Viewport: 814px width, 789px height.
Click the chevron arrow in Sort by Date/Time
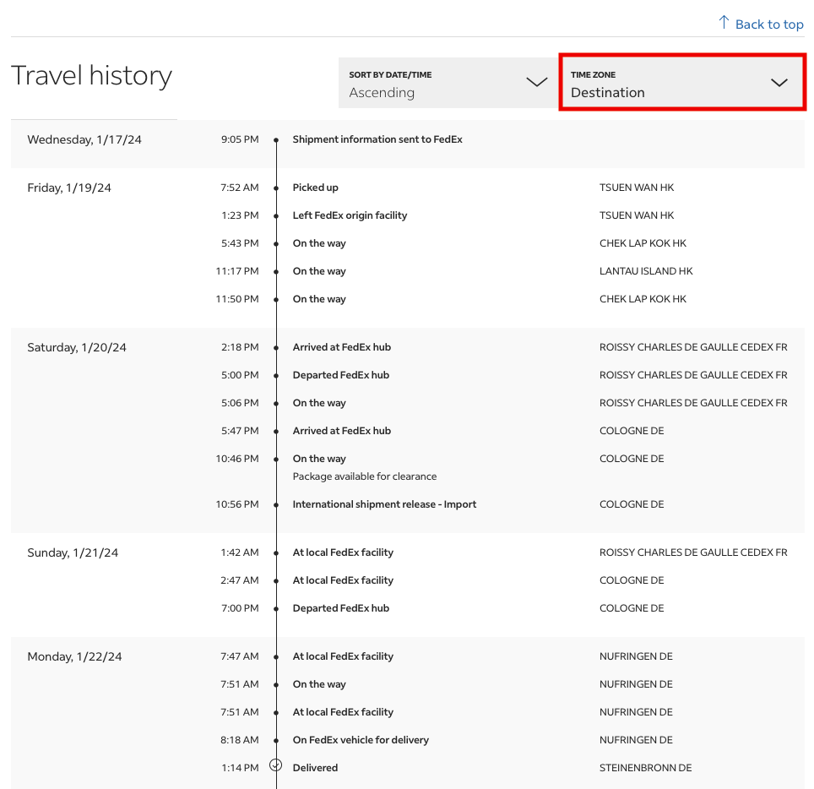coord(536,82)
